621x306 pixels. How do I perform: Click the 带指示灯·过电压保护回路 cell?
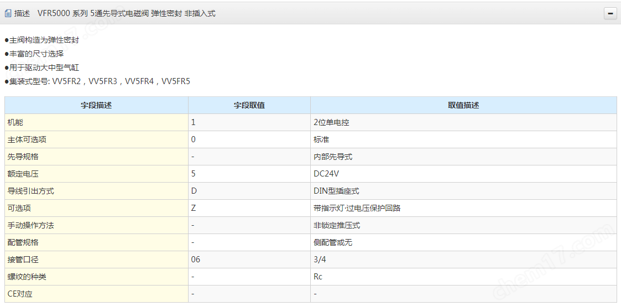pos(463,208)
